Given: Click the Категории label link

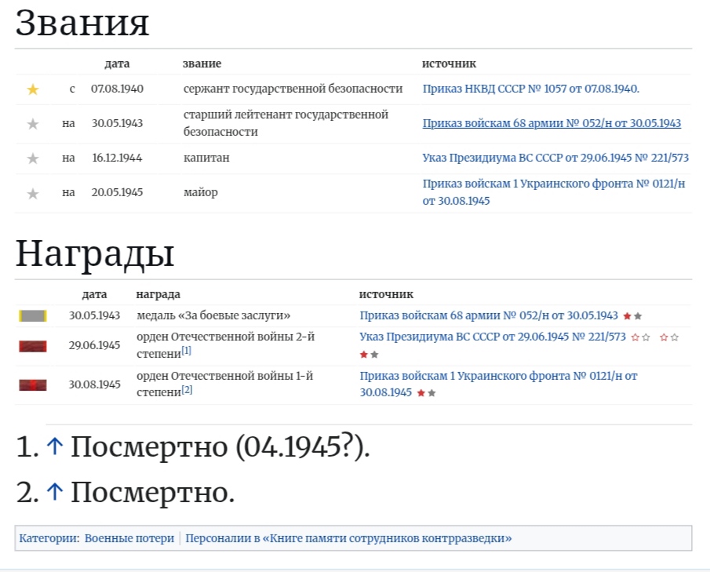Looking at the screenshot, I should (48, 538).
